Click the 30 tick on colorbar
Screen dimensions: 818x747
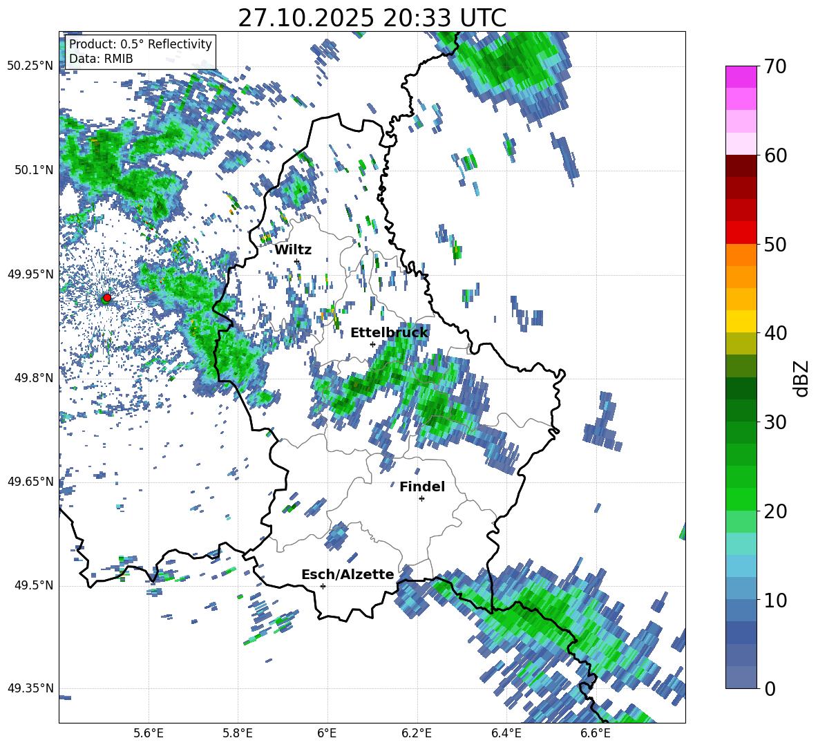point(775,422)
